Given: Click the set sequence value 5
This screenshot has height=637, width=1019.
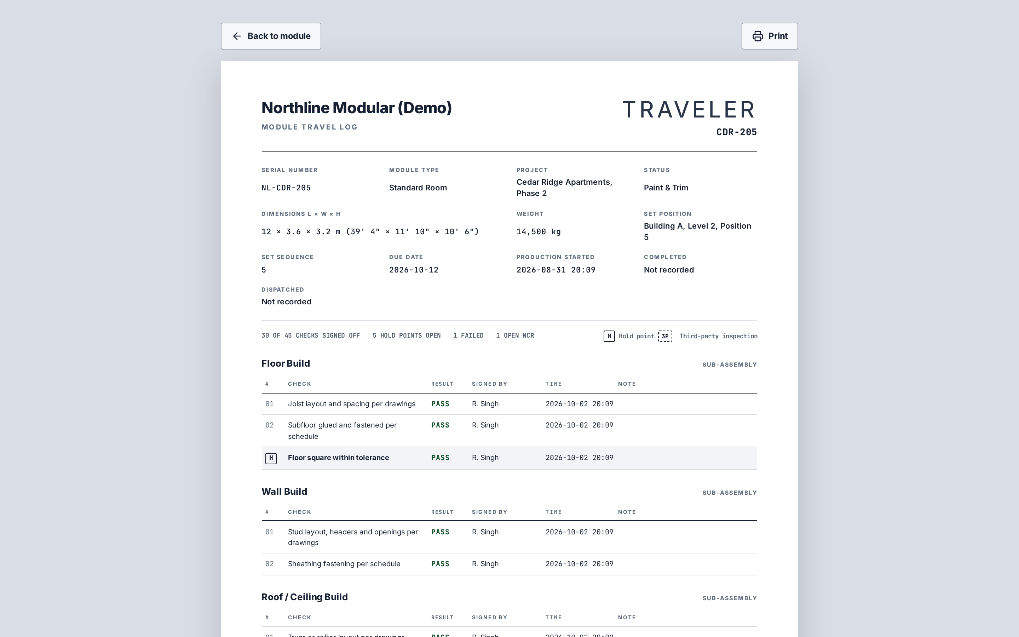Looking at the screenshot, I should [x=264, y=270].
